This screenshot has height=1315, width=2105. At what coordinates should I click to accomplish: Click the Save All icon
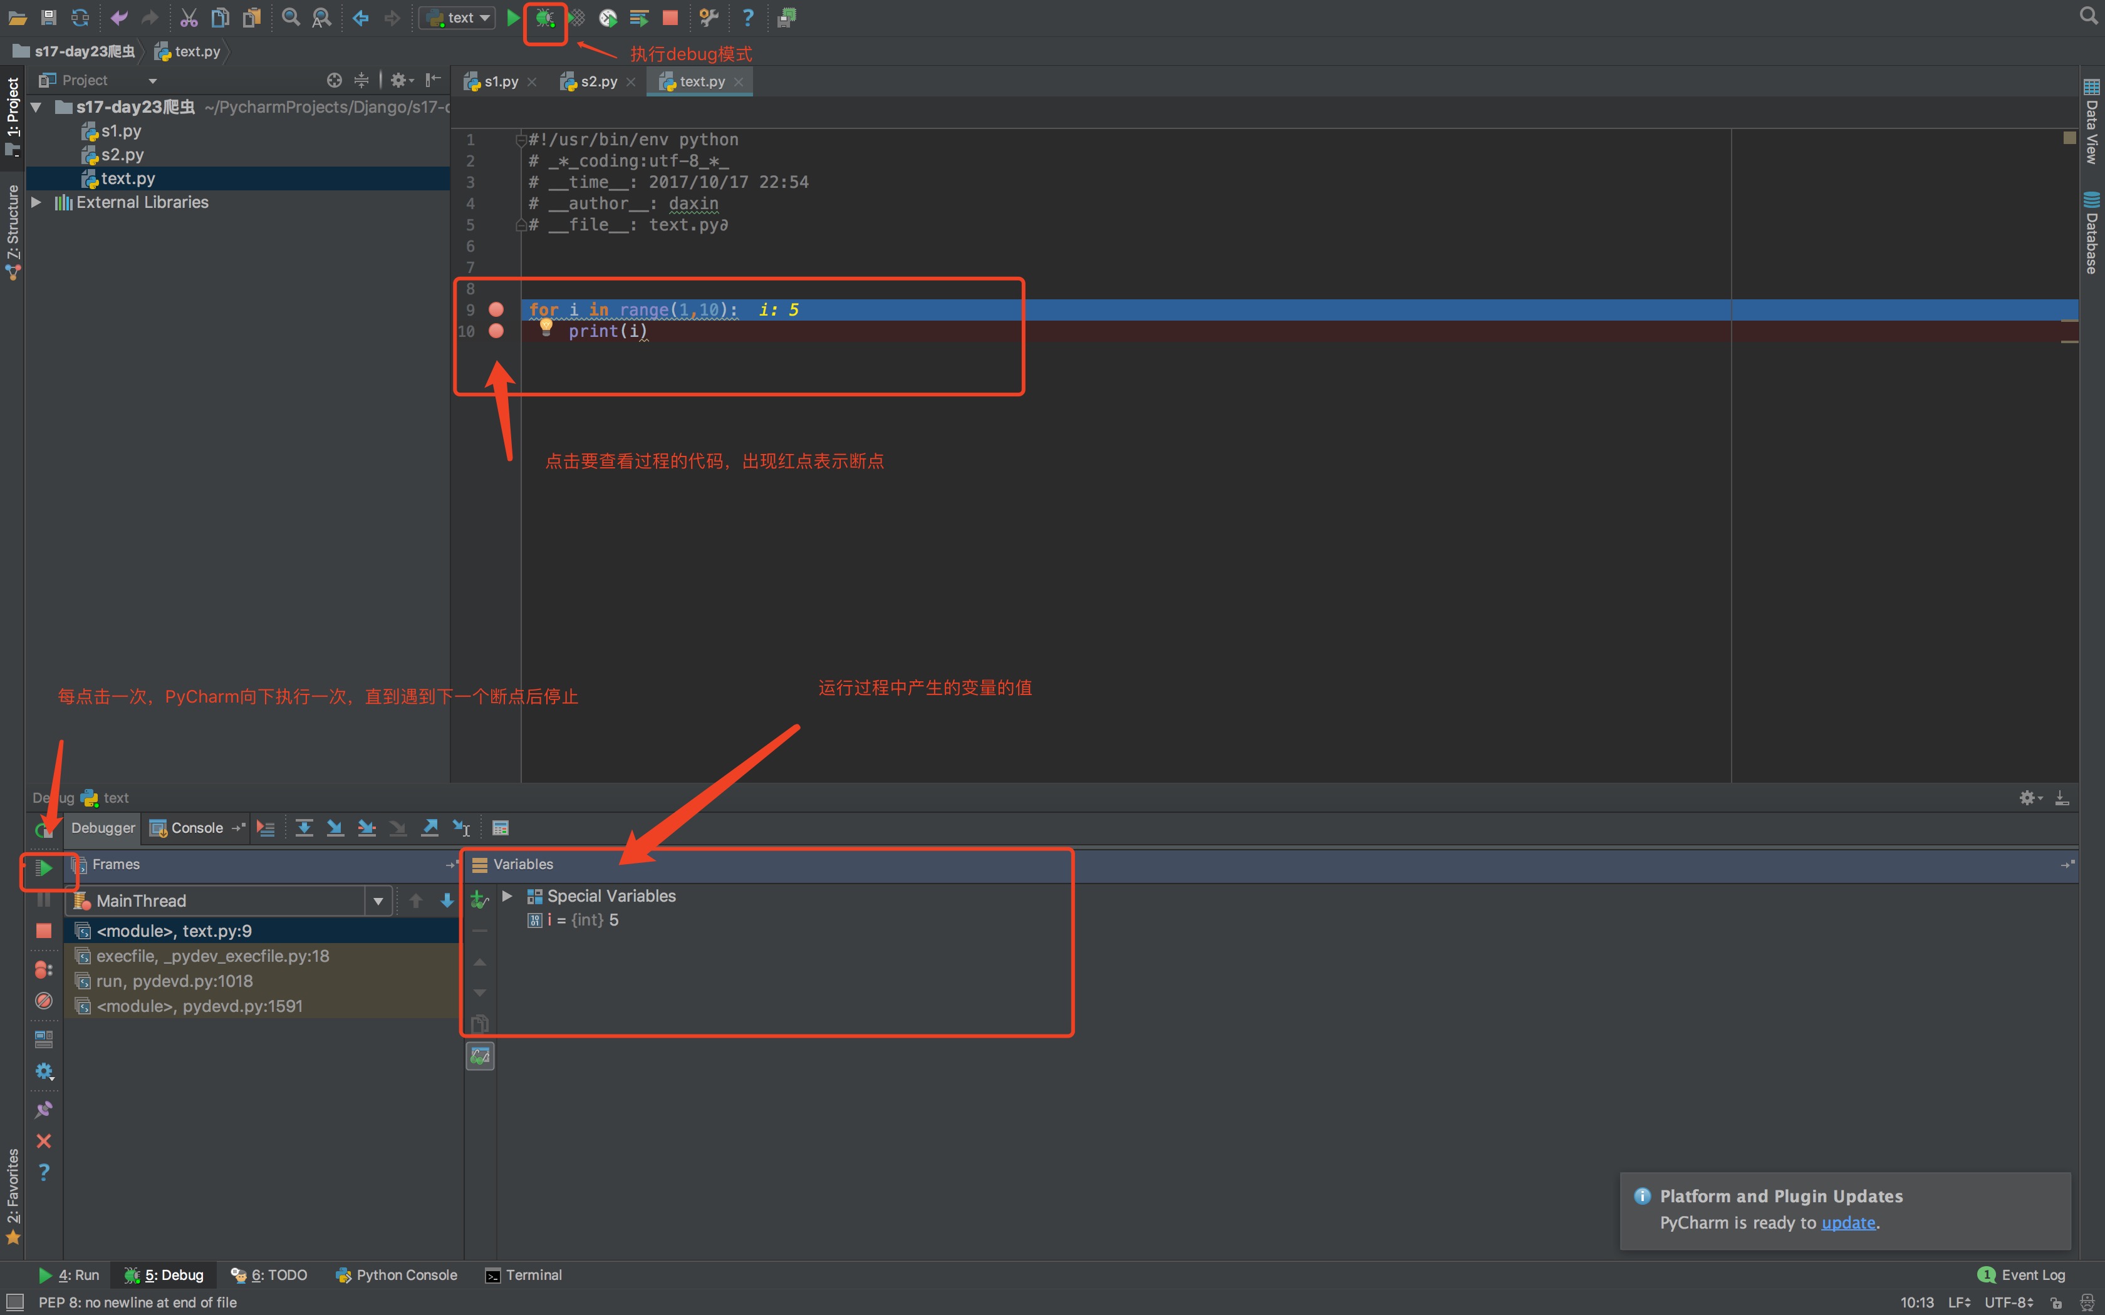(49, 18)
